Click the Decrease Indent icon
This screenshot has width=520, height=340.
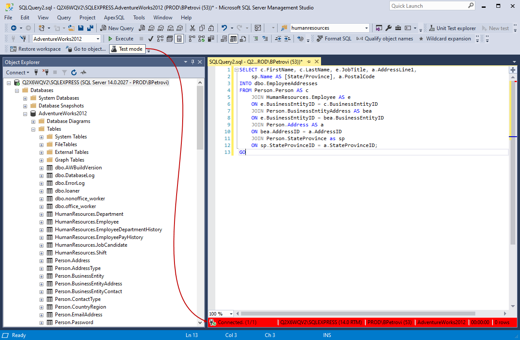278,39
